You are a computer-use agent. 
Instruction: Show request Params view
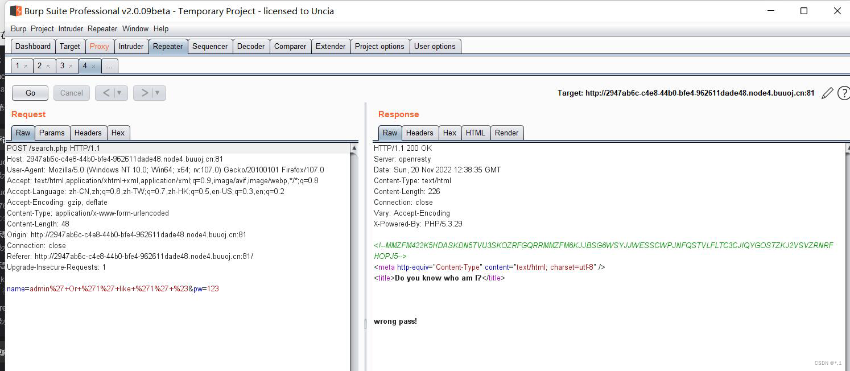[x=52, y=133]
